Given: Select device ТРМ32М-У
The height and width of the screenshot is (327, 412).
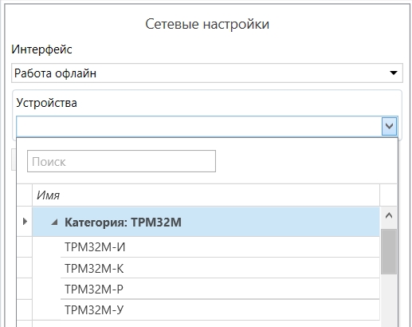Looking at the screenshot, I should click(x=220, y=310).
